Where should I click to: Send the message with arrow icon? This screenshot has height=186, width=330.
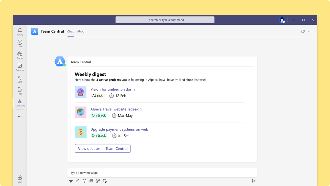point(254,181)
